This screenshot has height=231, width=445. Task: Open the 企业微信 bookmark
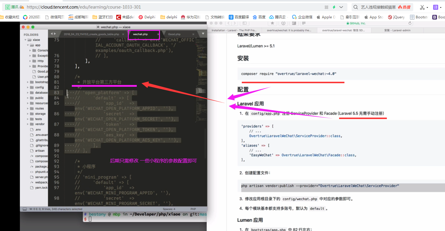pyautogui.click(x=302, y=17)
